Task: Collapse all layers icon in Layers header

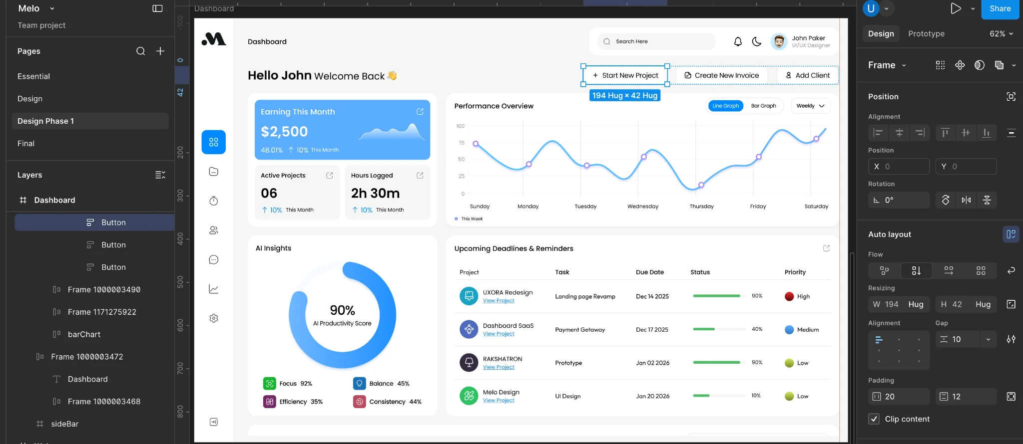Action: click(x=160, y=175)
